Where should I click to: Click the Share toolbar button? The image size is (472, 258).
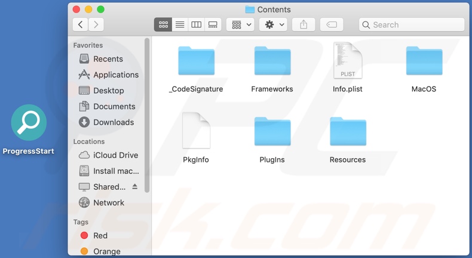(x=304, y=24)
